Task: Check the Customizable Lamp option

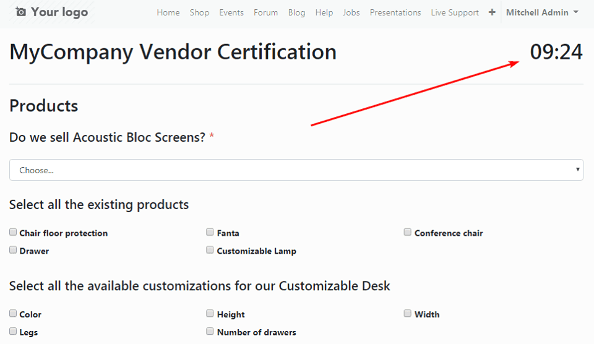Action: (x=210, y=250)
